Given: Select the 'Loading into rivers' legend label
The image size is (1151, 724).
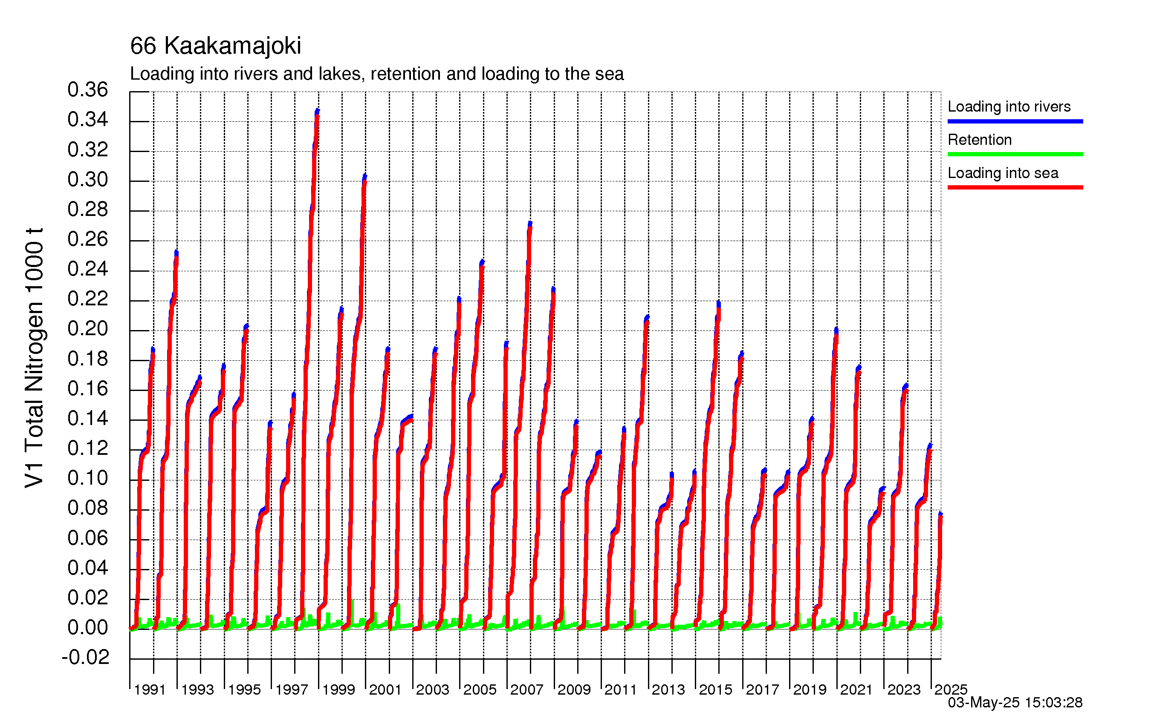Looking at the screenshot, I should [1009, 106].
